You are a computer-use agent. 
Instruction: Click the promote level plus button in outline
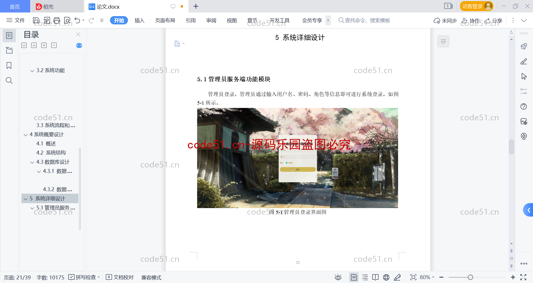(x=44, y=45)
